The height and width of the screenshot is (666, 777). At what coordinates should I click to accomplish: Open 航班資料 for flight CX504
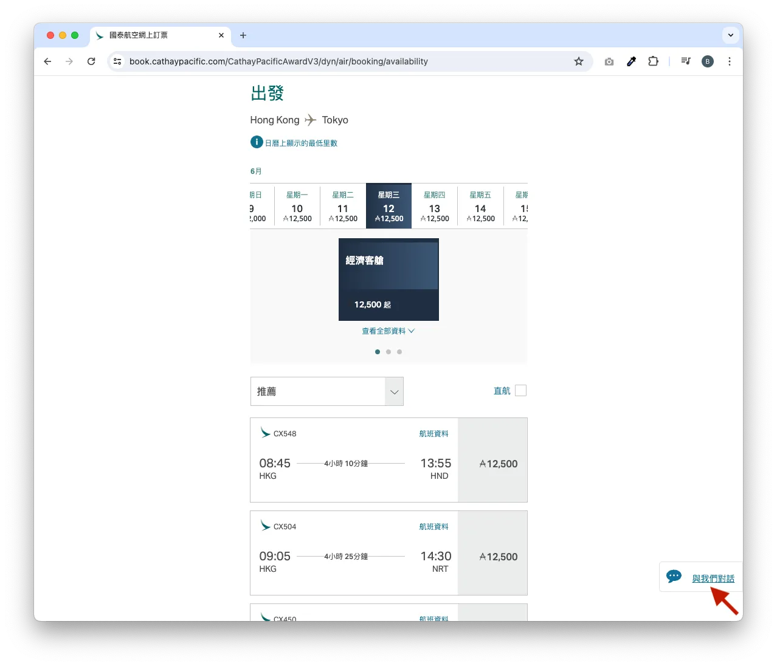tap(433, 527)
